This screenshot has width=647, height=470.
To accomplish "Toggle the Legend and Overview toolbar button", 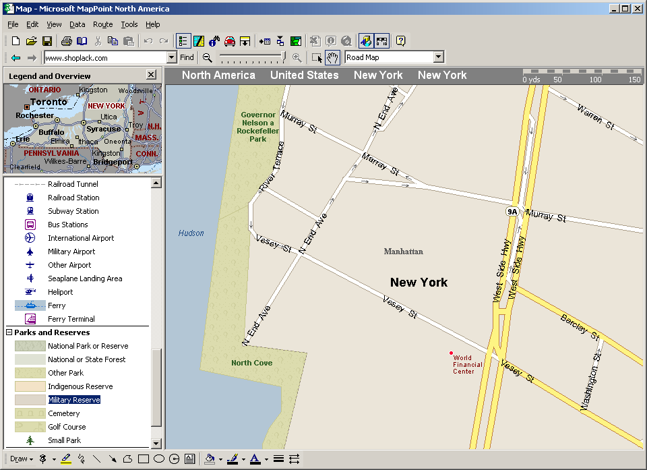I will pos(183,41).
